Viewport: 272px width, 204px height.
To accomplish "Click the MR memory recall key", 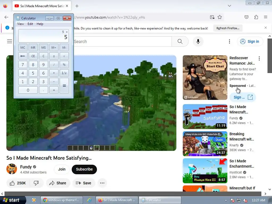I will tap(33, 48).
